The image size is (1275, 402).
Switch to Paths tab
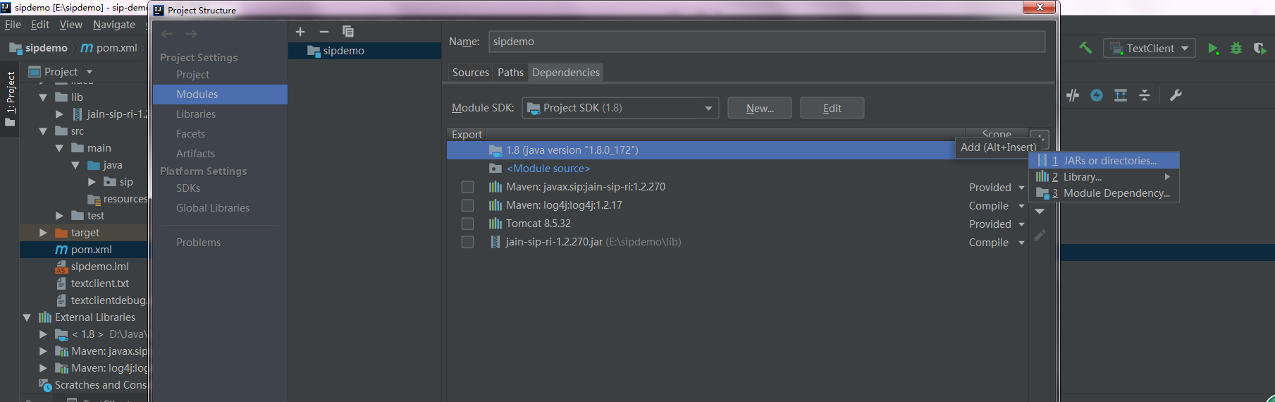pos(510,72)
